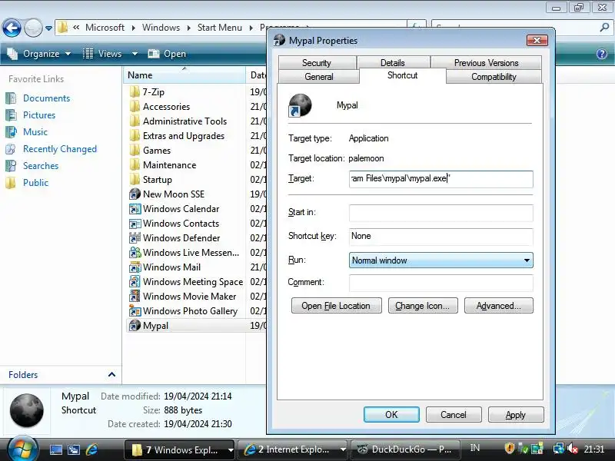Click the Change Icon button
Image resolution: width=615 pixels, height=461 pixels.
(x=423, y=306)
